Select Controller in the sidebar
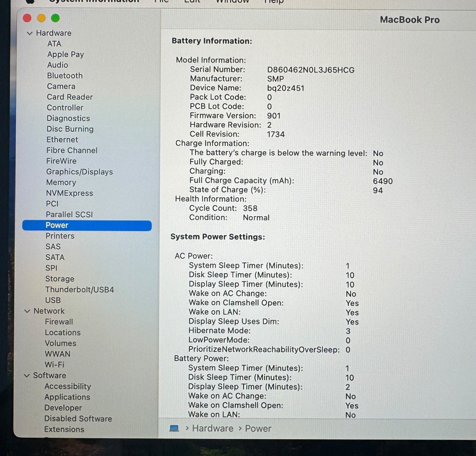 point(65,108)
